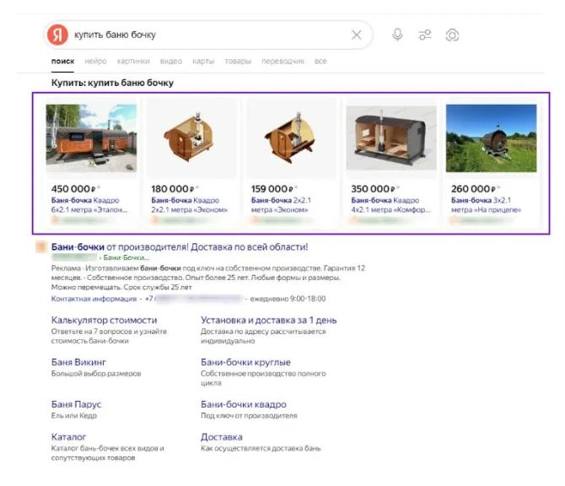The image size is (565, 486).
Task: Select the 'поиск' tab
Action: pos(62,62)
